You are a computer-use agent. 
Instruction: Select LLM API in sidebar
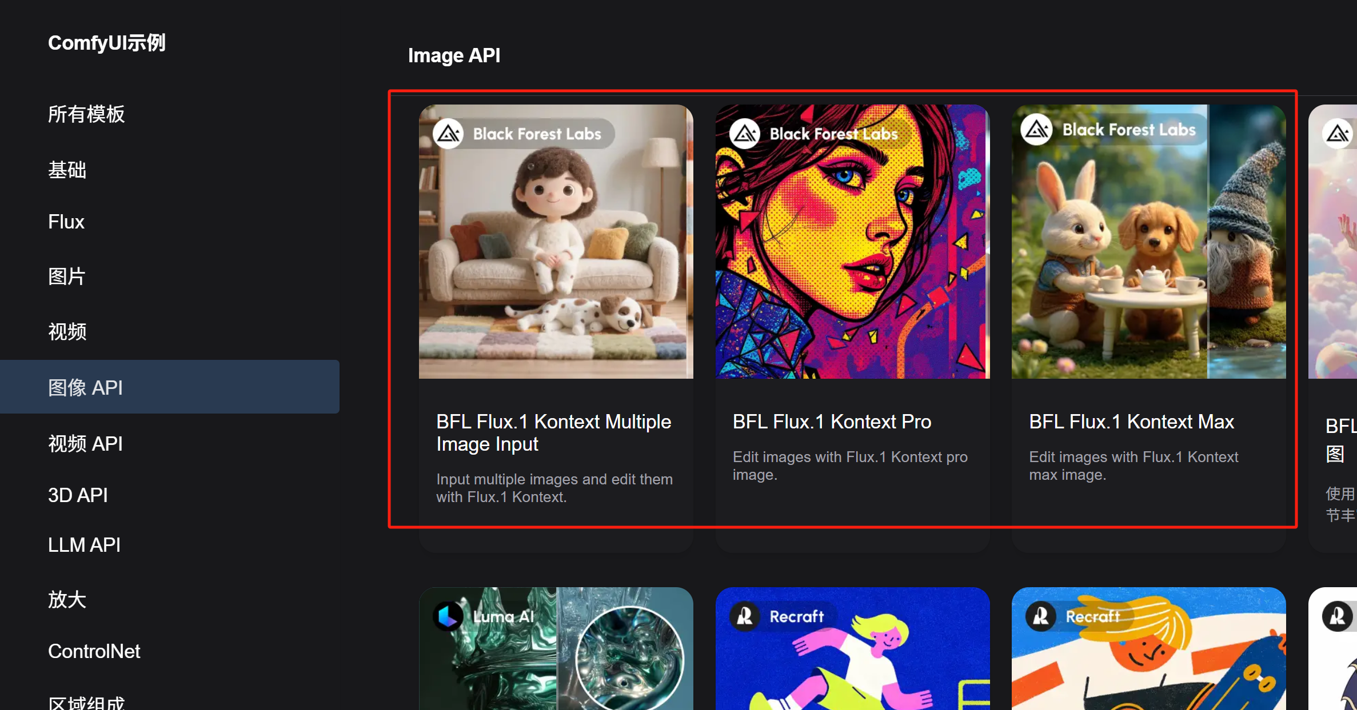[84, 545]
